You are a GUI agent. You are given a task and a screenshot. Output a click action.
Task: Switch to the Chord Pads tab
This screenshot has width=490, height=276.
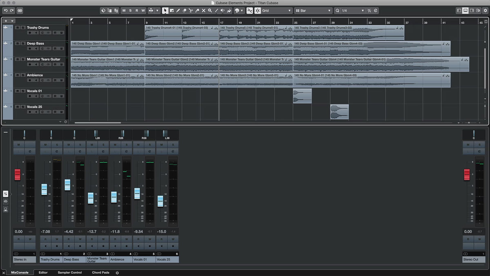point(100,272)
